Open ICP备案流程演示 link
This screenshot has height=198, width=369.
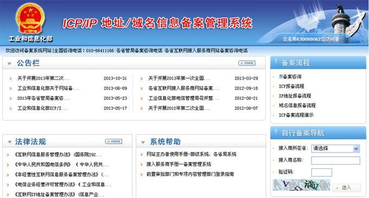pyautogui.click(x=296, y=115)
